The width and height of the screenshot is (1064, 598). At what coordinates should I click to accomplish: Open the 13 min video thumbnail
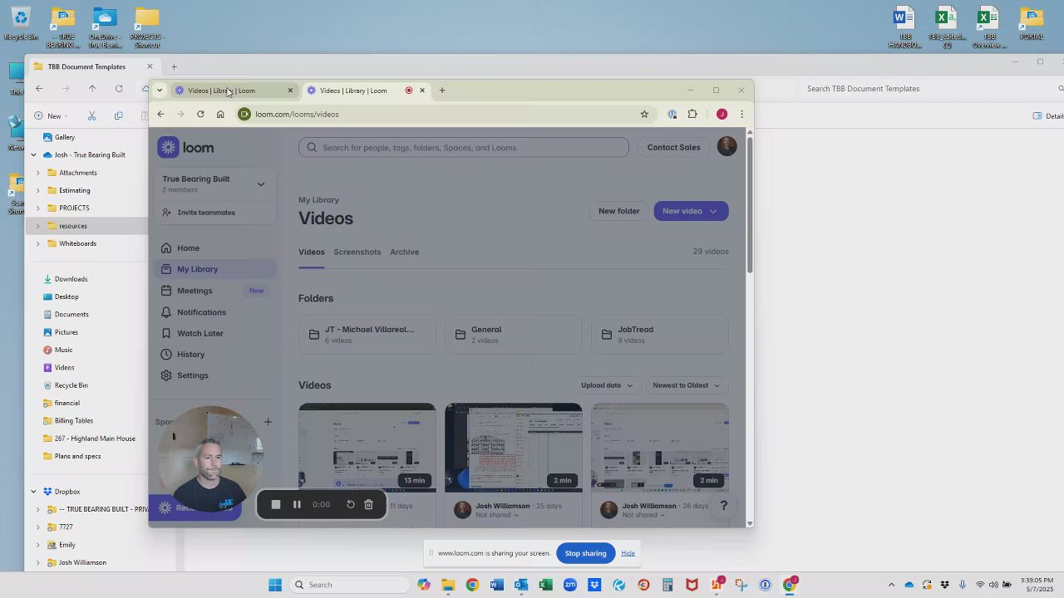(x=367, y=447)
